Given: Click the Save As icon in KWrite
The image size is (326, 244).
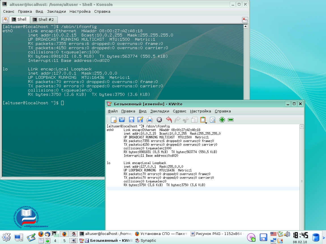Looking at the screenshot, I should 140,120.
